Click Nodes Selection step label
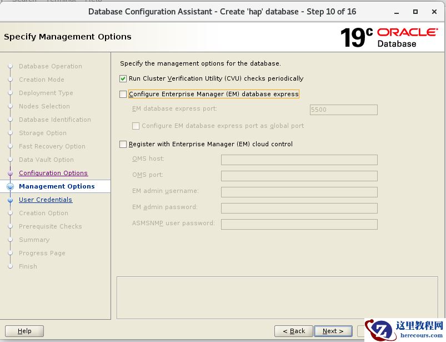Image resolution: width=446 pixels, height=342 pixels. [x=44, y=106]
